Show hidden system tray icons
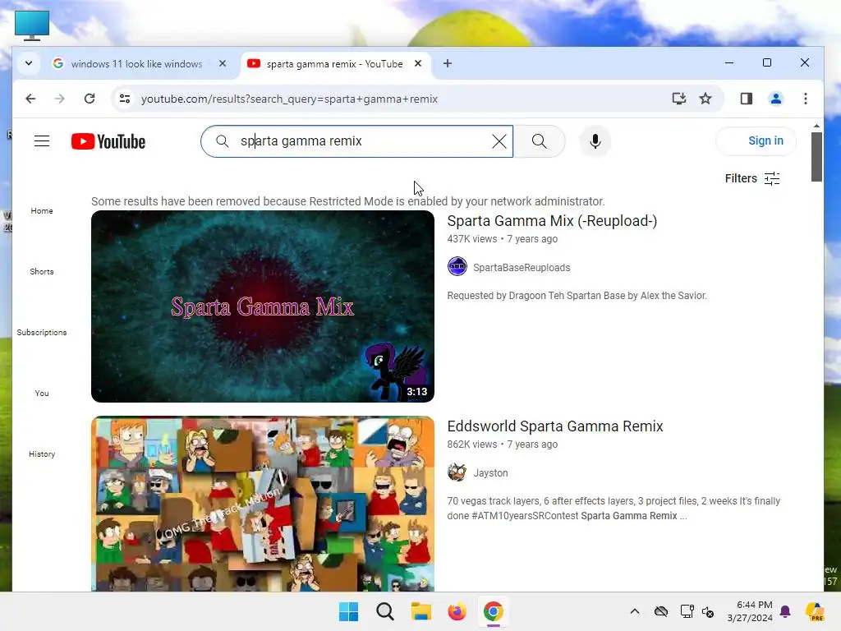 point(635,611)
